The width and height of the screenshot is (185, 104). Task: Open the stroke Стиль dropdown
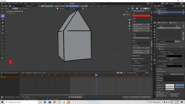[175, 54]
